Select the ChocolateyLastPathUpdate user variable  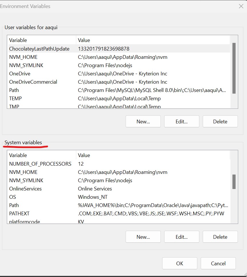point(39,49)
